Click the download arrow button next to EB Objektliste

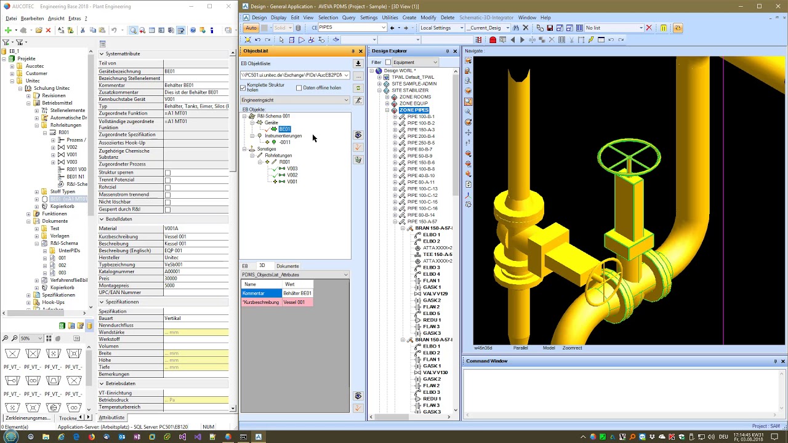(358, 63)
